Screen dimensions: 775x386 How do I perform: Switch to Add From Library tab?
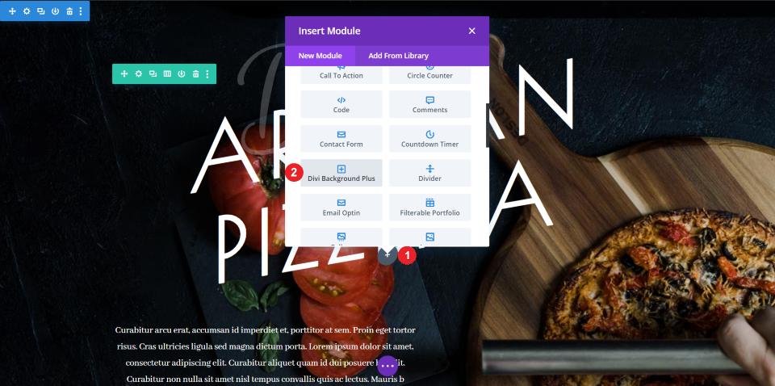coord(398,56)
